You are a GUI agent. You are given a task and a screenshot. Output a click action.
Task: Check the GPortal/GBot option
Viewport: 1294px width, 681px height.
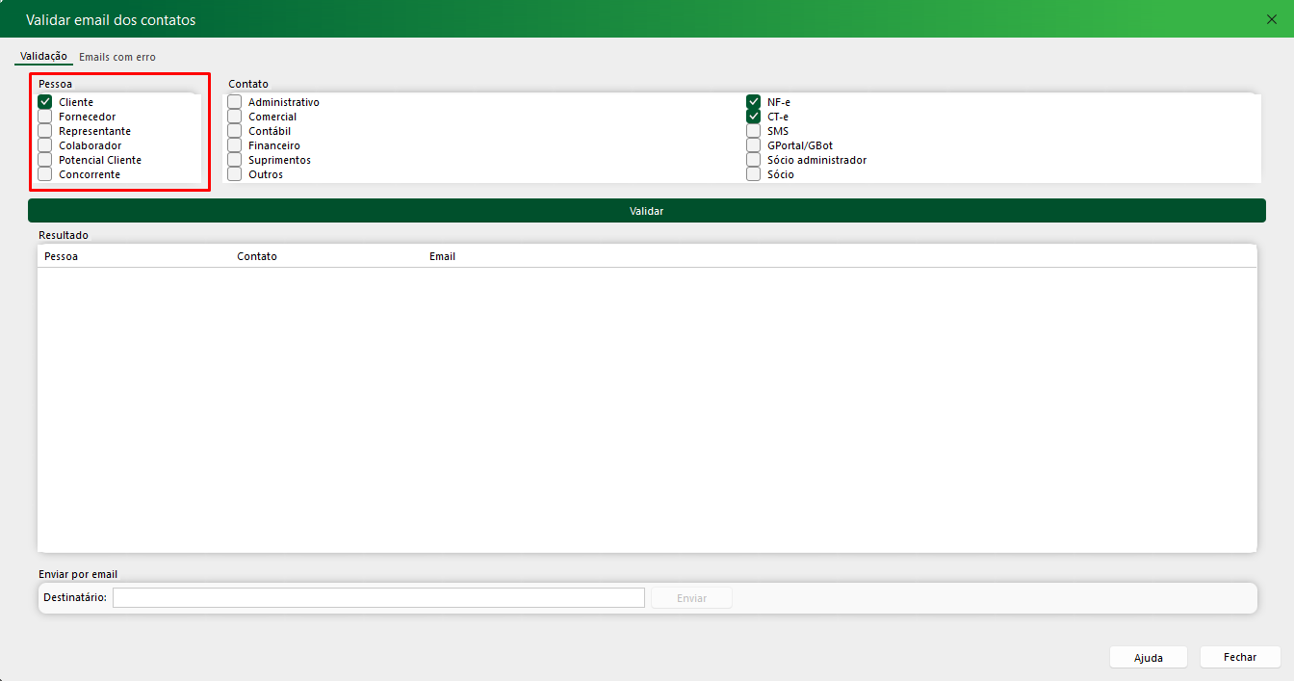[754, 145]
